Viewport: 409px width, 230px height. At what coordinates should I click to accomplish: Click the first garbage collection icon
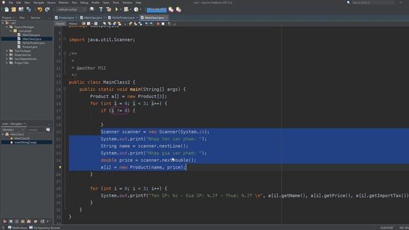coord(171,10)
